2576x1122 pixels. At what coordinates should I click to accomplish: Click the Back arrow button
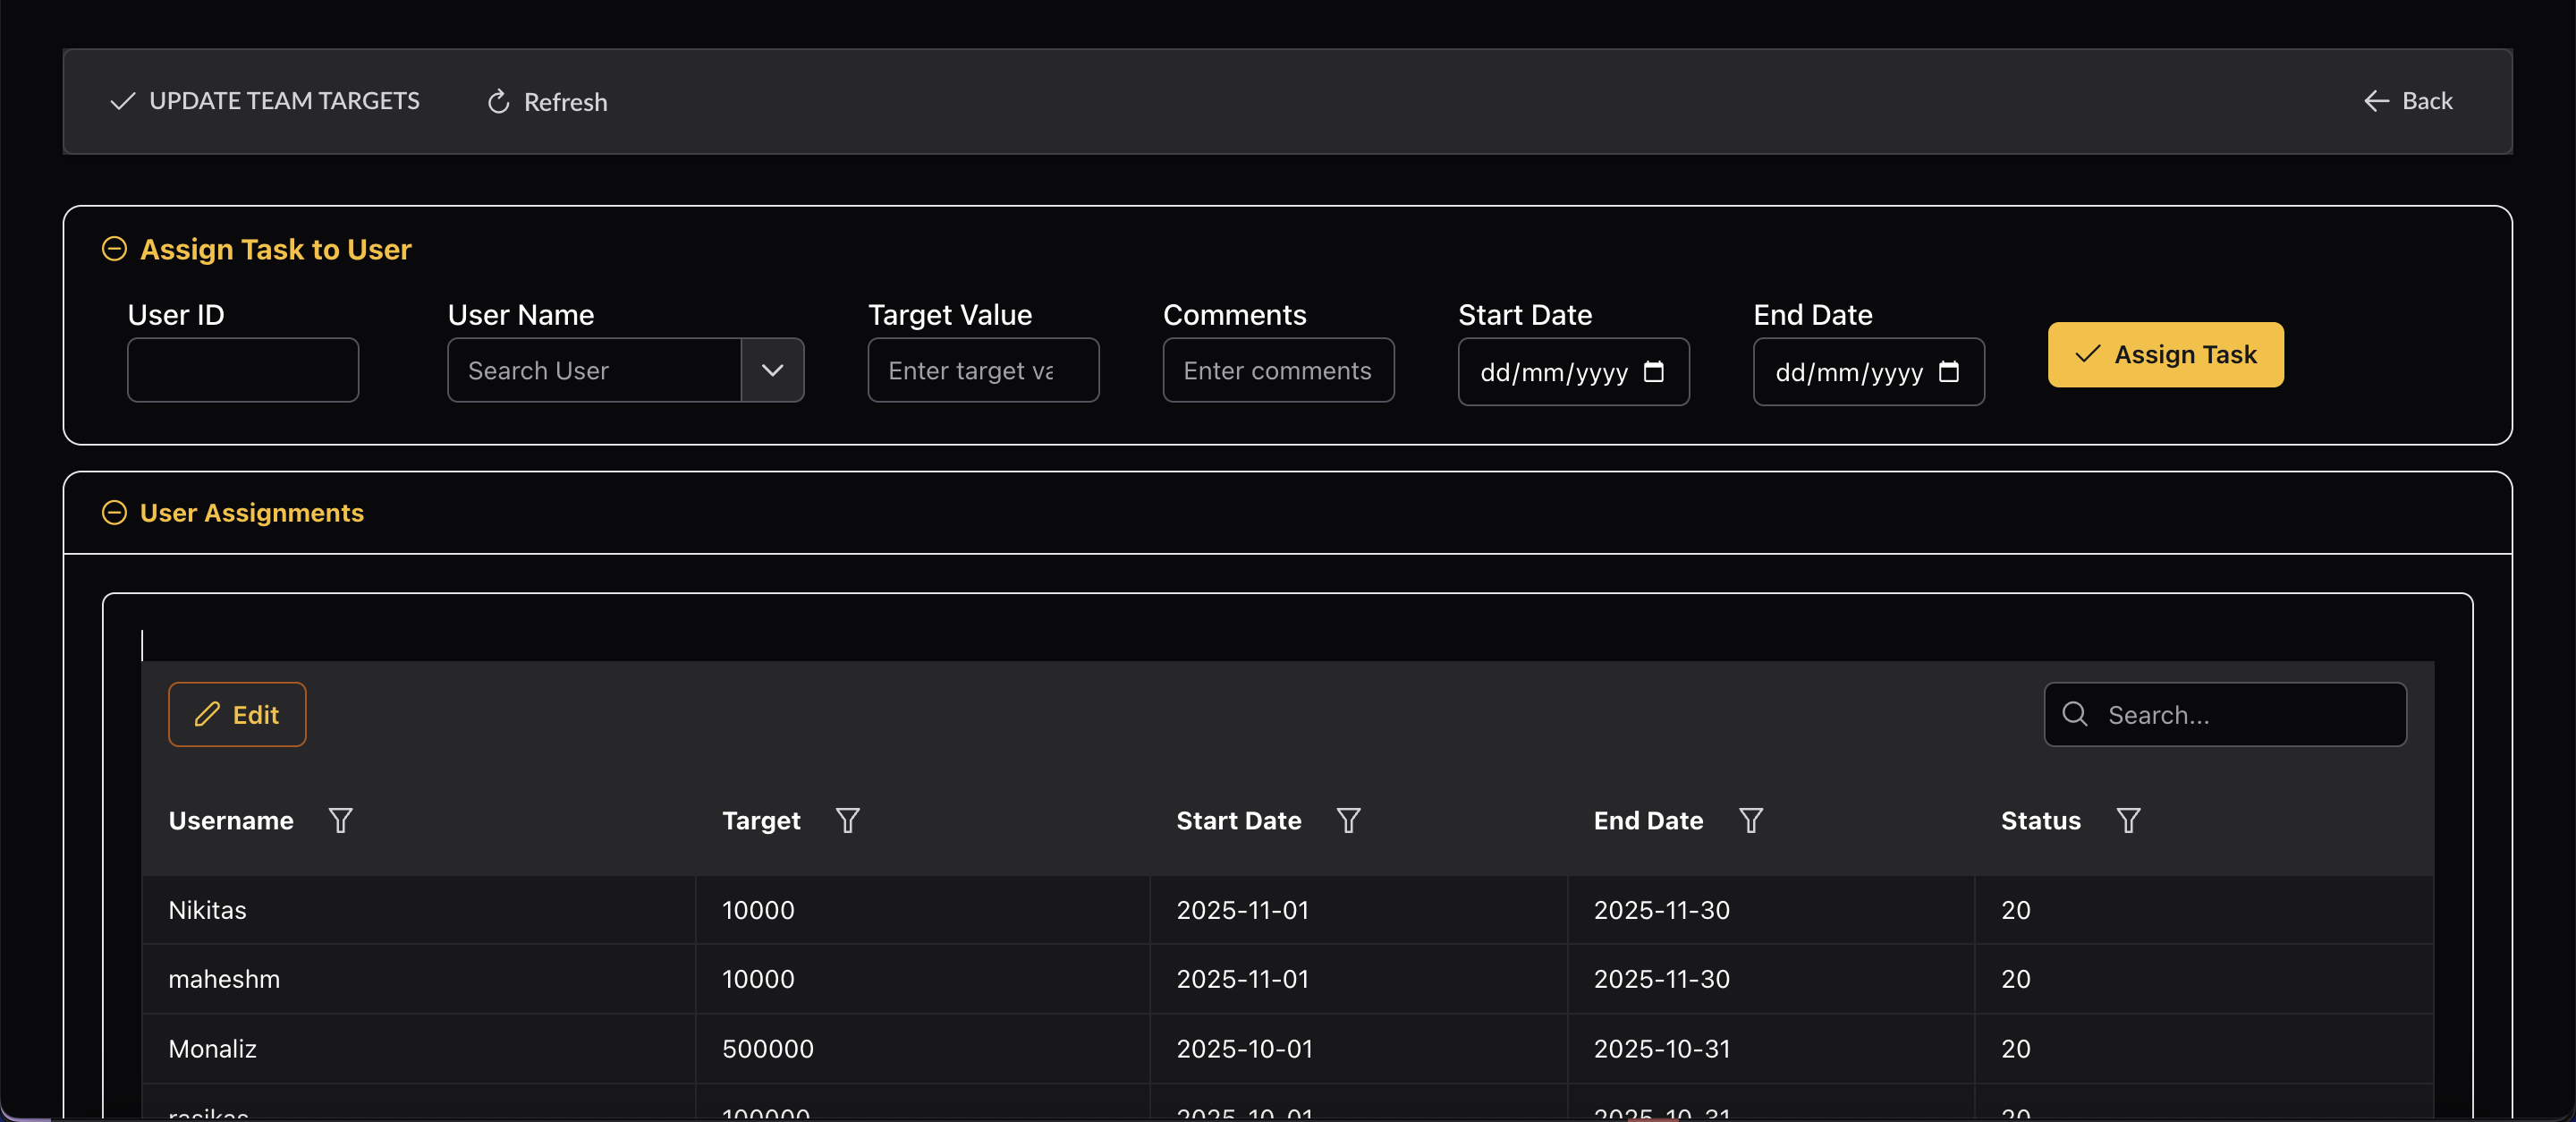coord(2377,101)
